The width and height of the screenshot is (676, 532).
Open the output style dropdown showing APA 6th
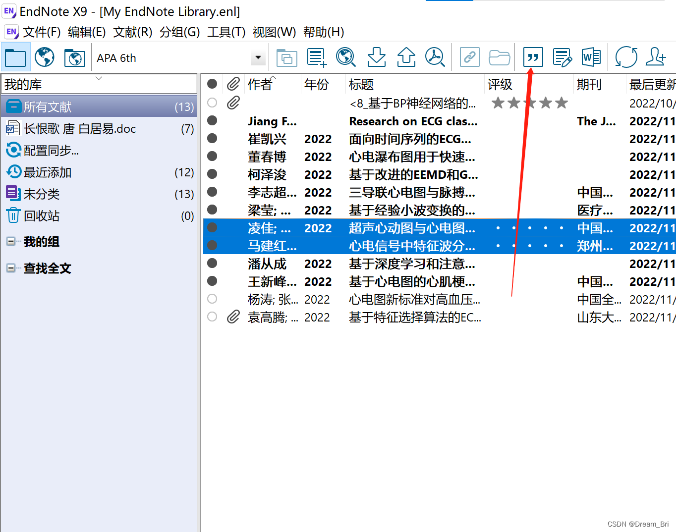(258, 58)
